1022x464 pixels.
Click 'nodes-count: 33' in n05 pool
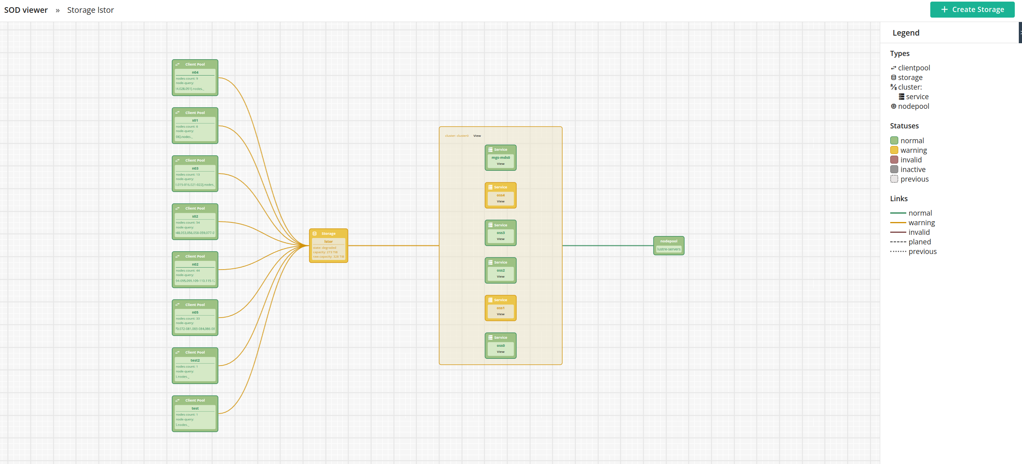[x=188, y=319]
